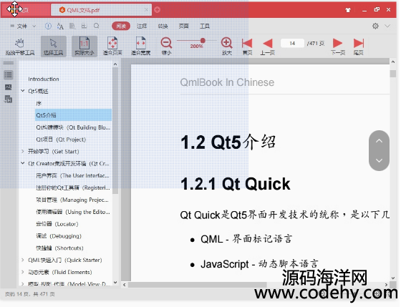
Task: Click the document's horizontal scrollbar thumb
Action: (197, 285)
